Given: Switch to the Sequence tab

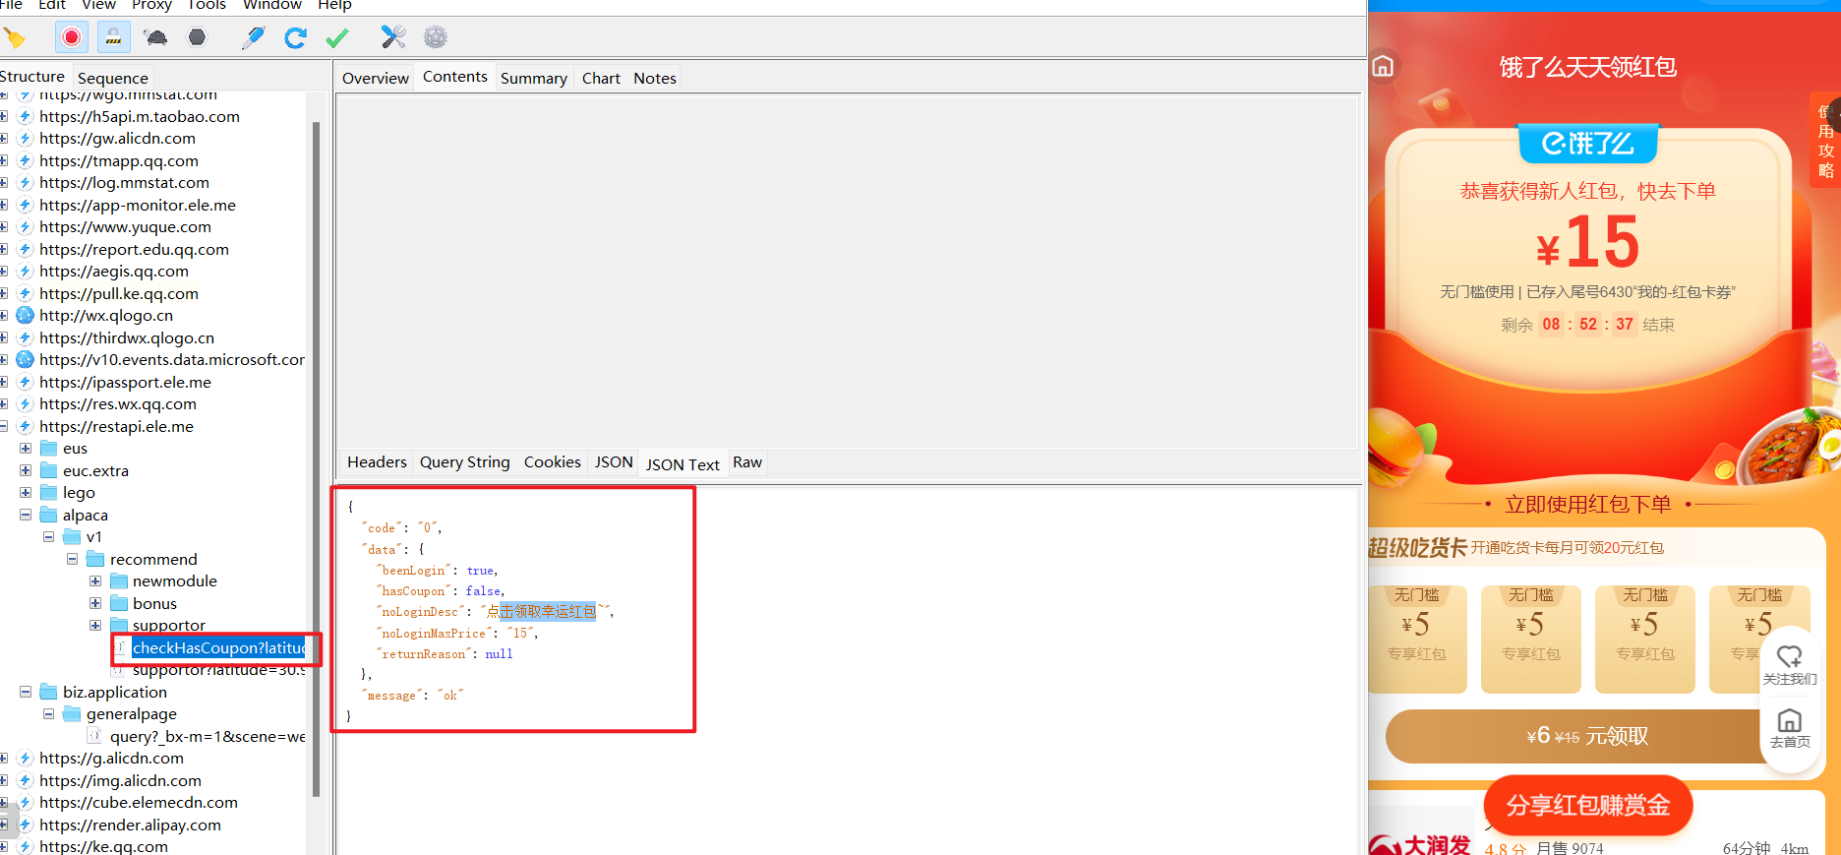Looking at the screenshot, I should click(113, 78).
